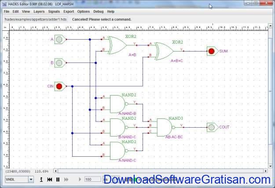Minimize the HADES Editor window
Screen dimensions: 275x188
click(x=248, y=3)
